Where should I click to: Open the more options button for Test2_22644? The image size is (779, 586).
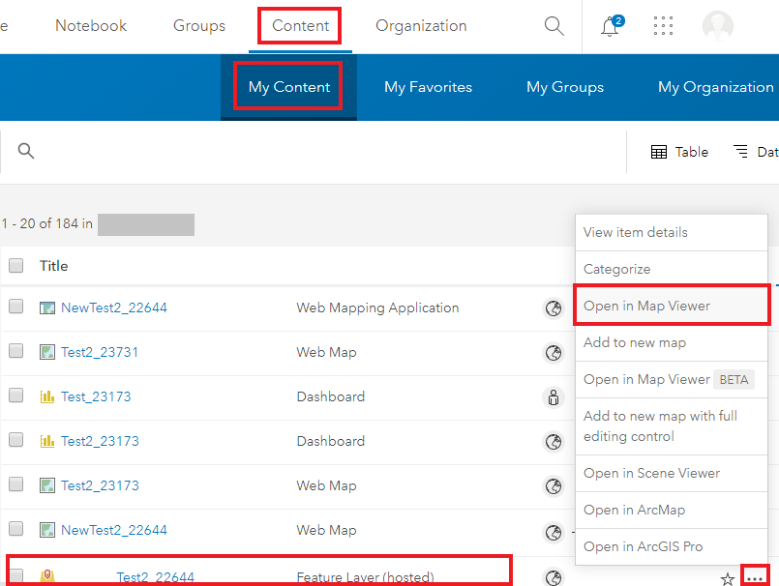tap(755, 577)
